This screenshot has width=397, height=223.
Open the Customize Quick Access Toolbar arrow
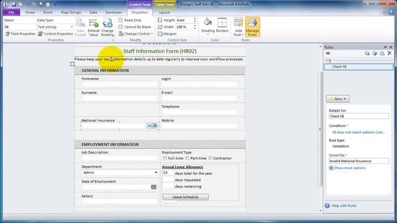pos(55,4)
